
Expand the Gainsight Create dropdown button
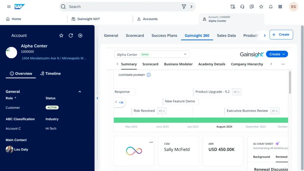pyautogui.click(x=277, y=54)
